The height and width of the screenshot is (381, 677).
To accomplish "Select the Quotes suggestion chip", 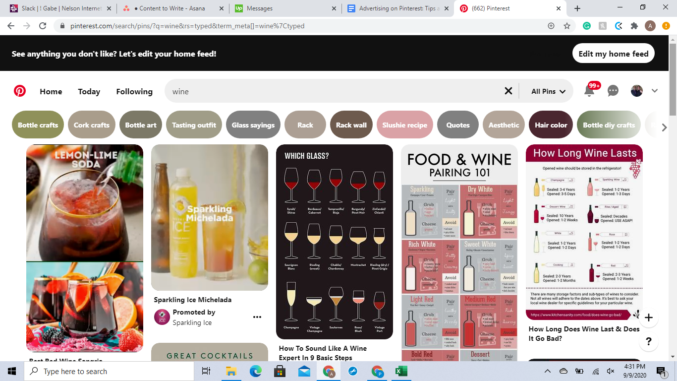I will click(458, 125).
